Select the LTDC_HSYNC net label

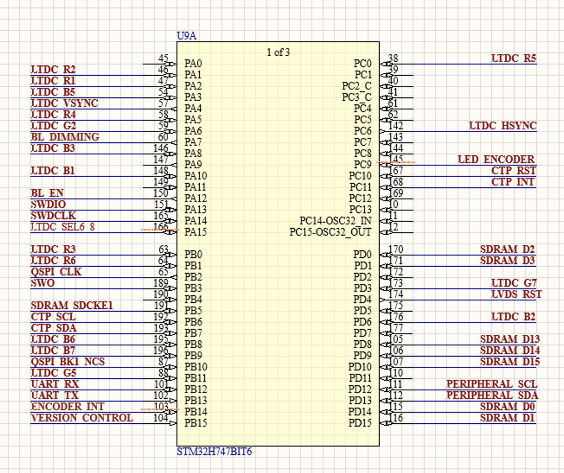(503, 126)
